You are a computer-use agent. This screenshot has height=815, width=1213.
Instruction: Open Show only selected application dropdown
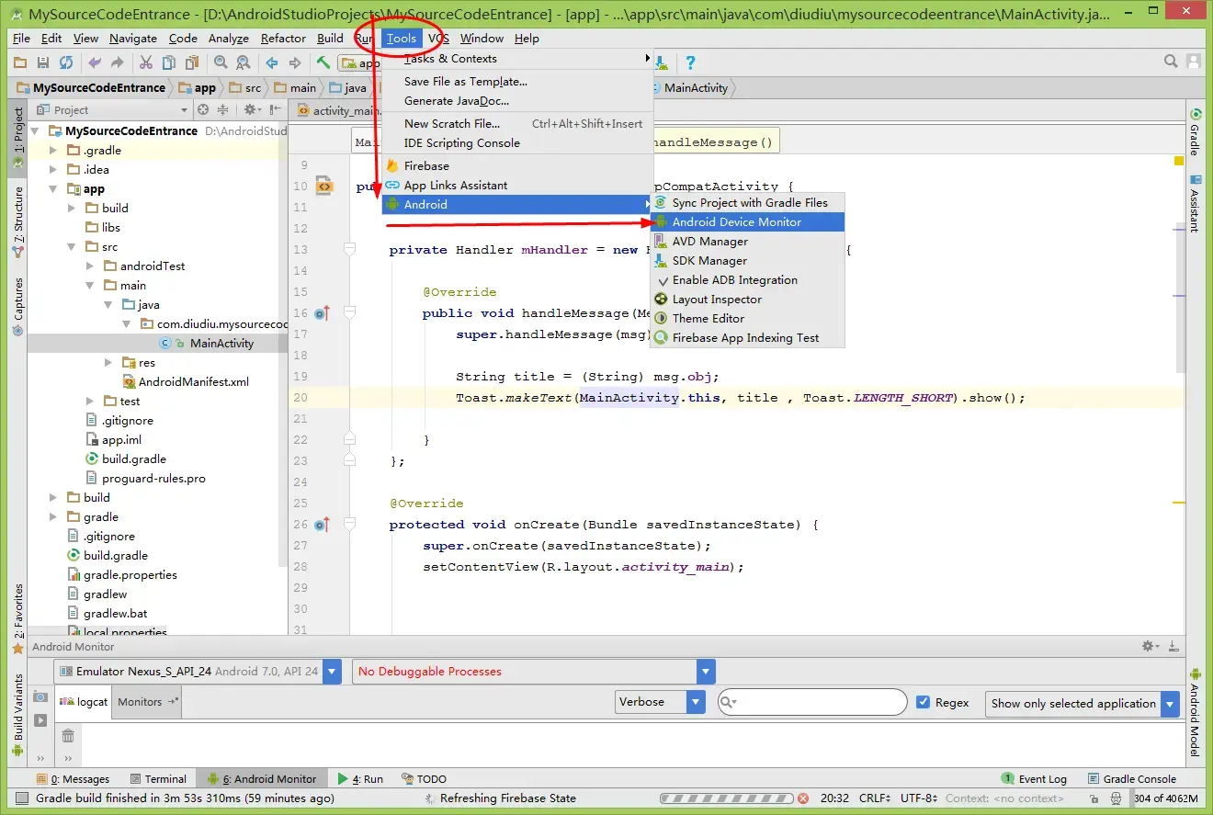click(1170, 704)
